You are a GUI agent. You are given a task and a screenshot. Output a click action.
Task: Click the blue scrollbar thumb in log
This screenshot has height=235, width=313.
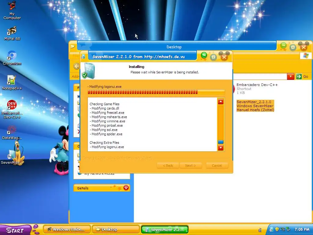tap(221, 142)
